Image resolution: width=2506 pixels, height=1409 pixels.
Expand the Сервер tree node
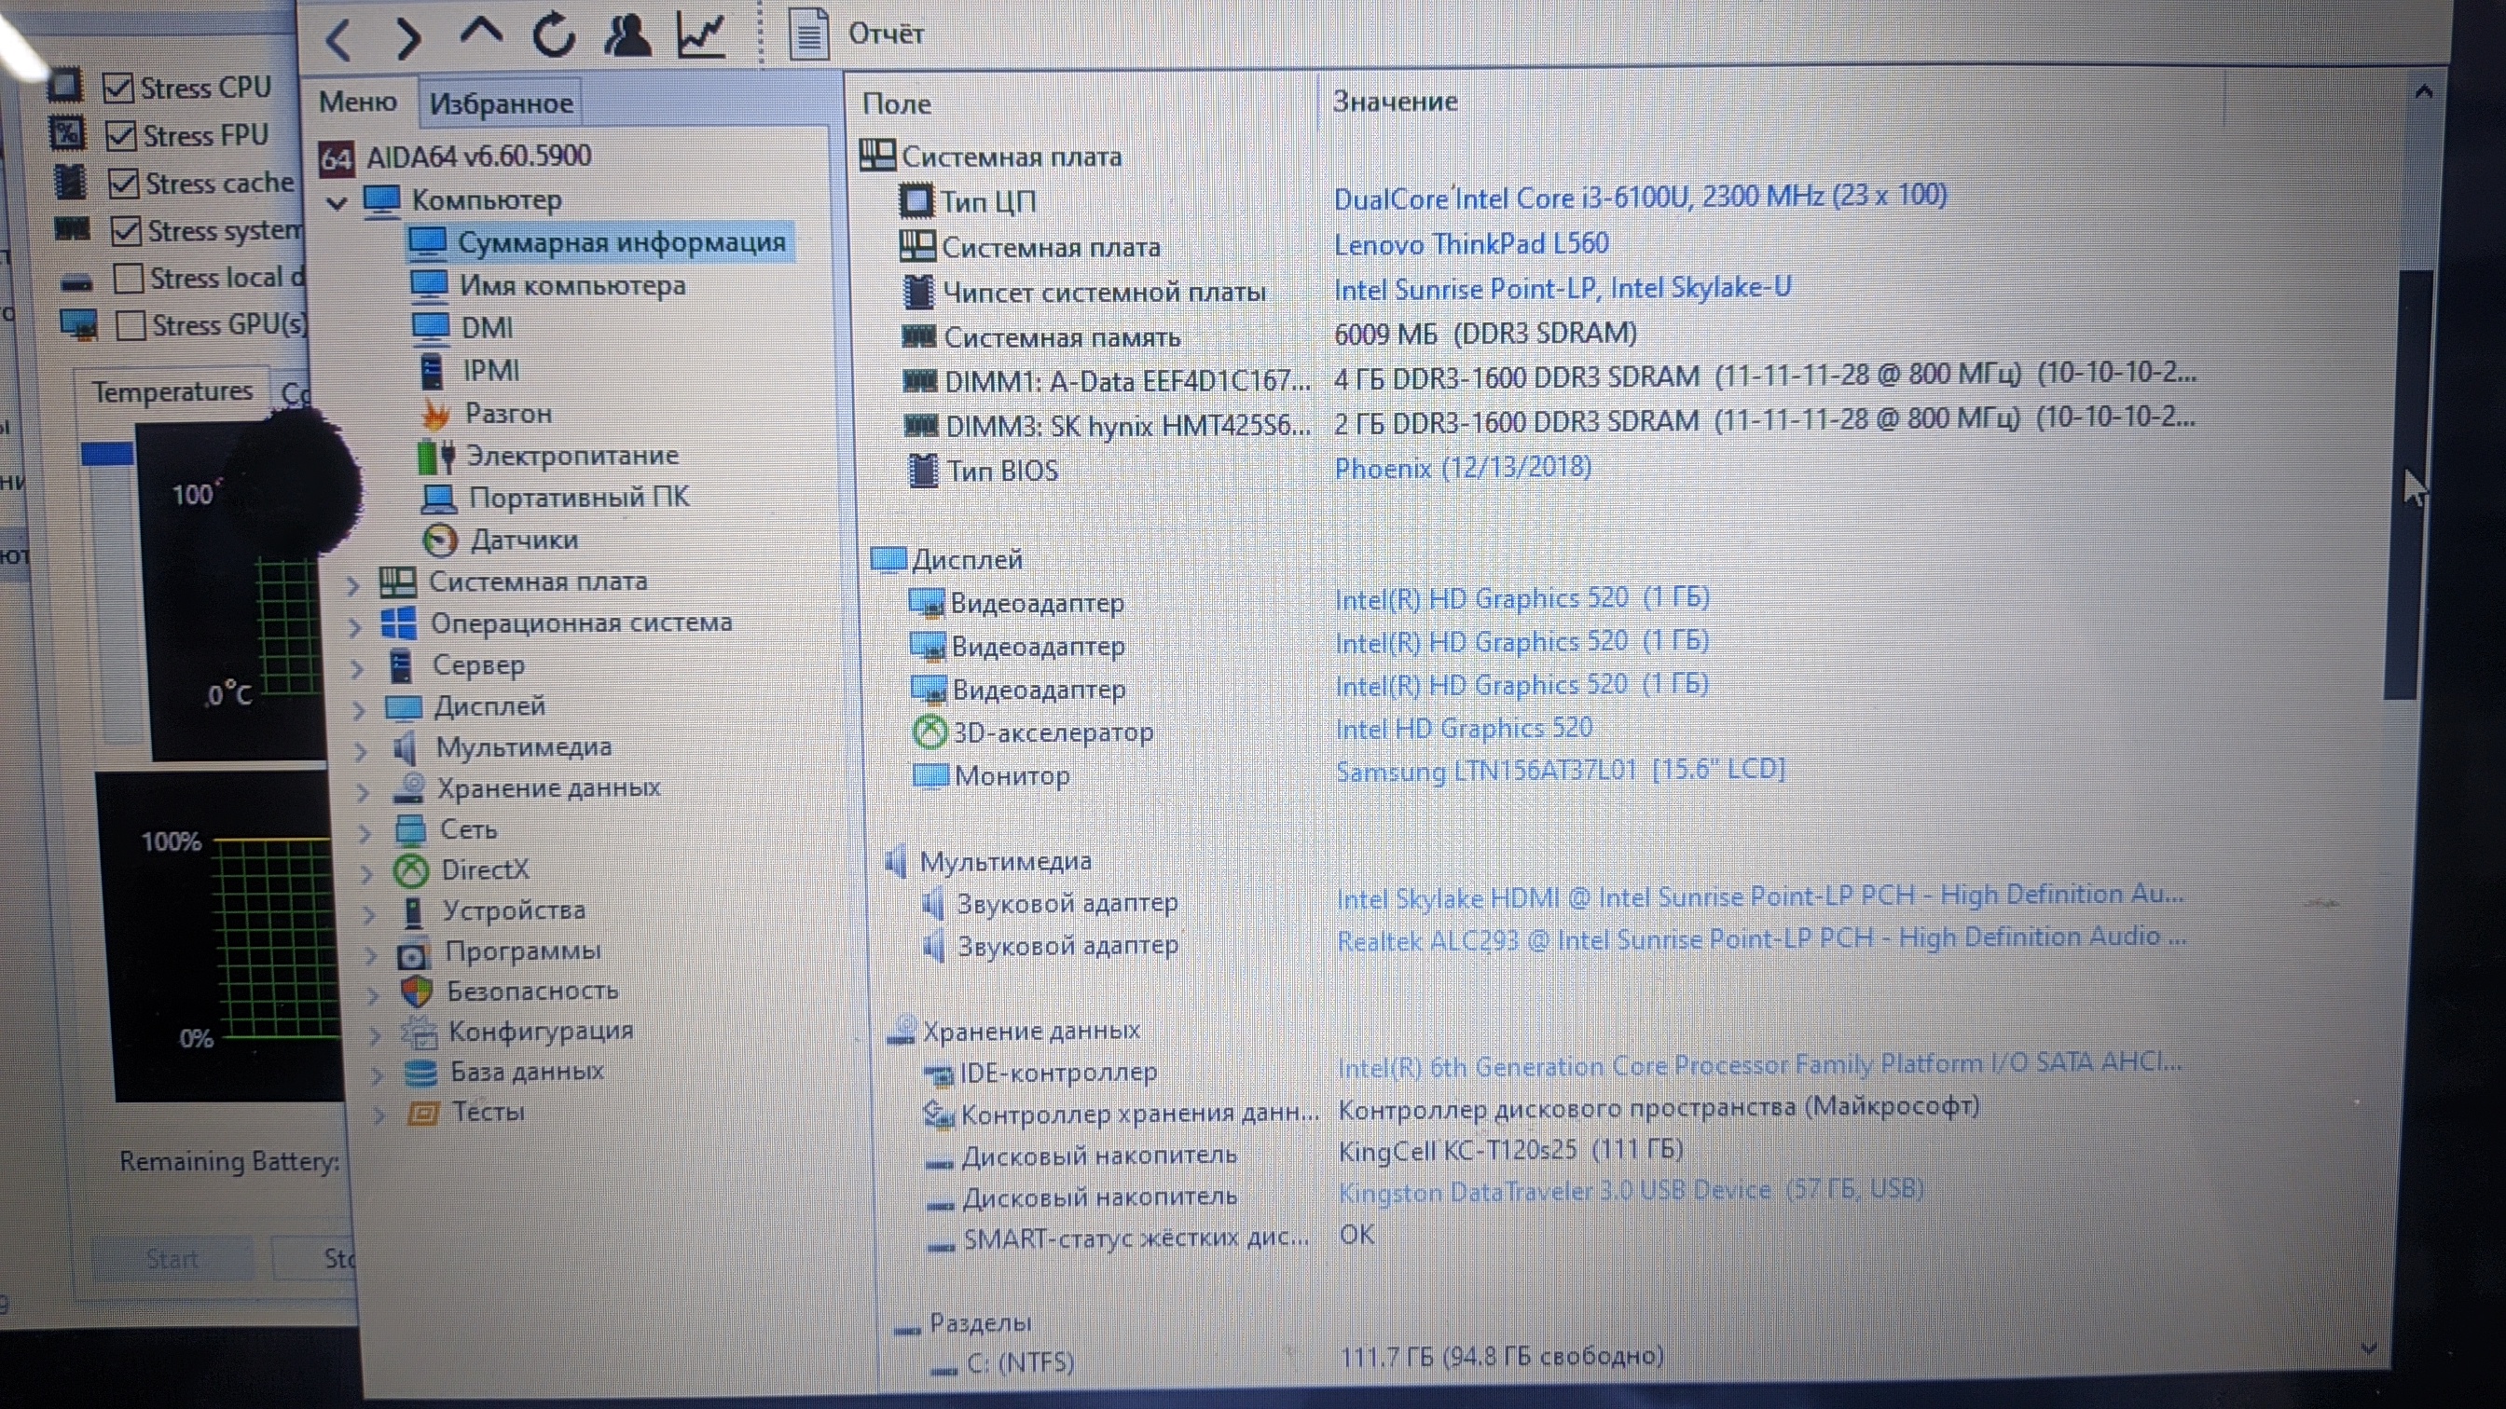click(357, 668)
